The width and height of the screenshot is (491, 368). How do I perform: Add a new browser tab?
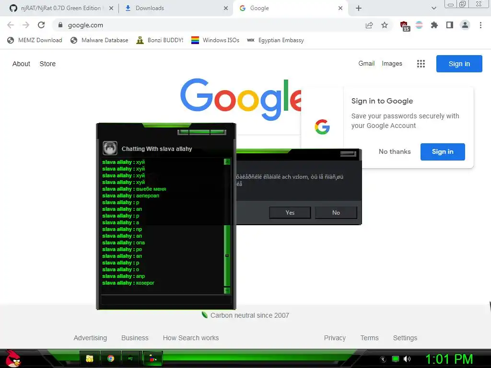[359, 8]
